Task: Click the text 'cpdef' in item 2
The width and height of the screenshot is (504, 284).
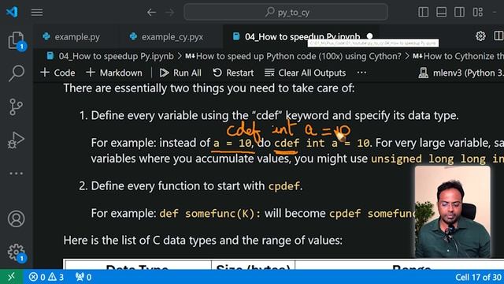Action: pyautogui.click(x=283, y=186)
